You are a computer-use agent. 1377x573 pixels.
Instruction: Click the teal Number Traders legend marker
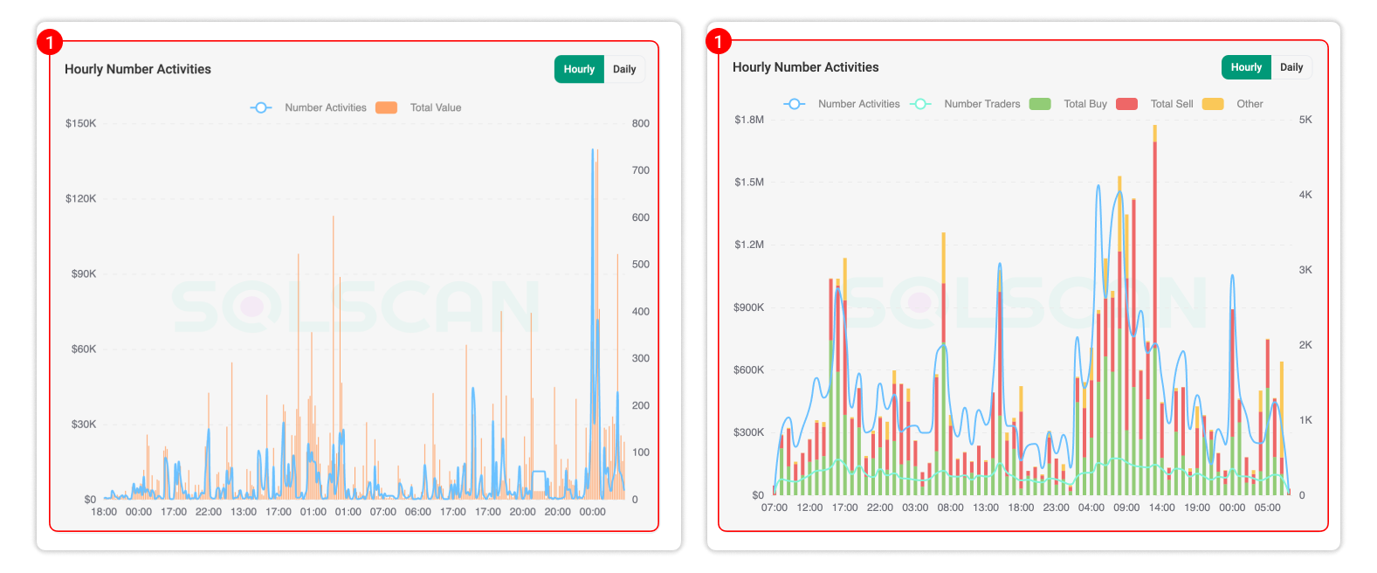tap(920, 104)
